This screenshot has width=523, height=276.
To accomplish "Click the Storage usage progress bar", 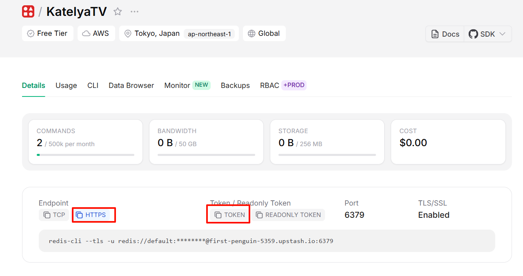I will (327, 155).
